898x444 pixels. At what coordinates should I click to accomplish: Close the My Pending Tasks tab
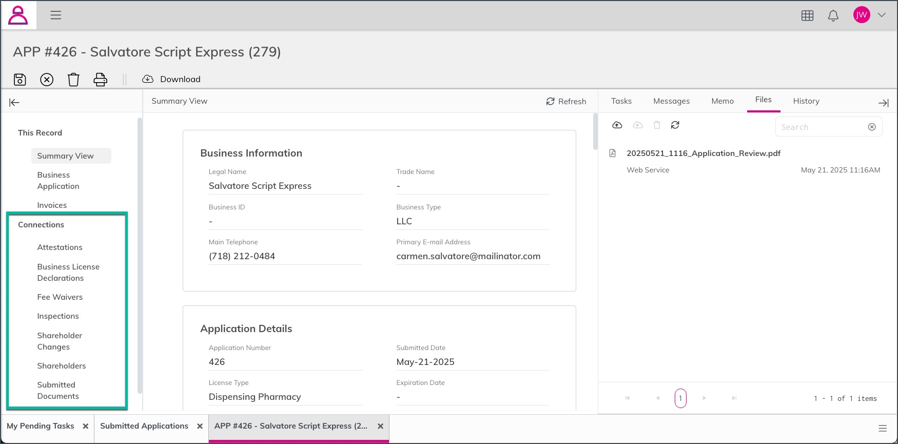86,427
